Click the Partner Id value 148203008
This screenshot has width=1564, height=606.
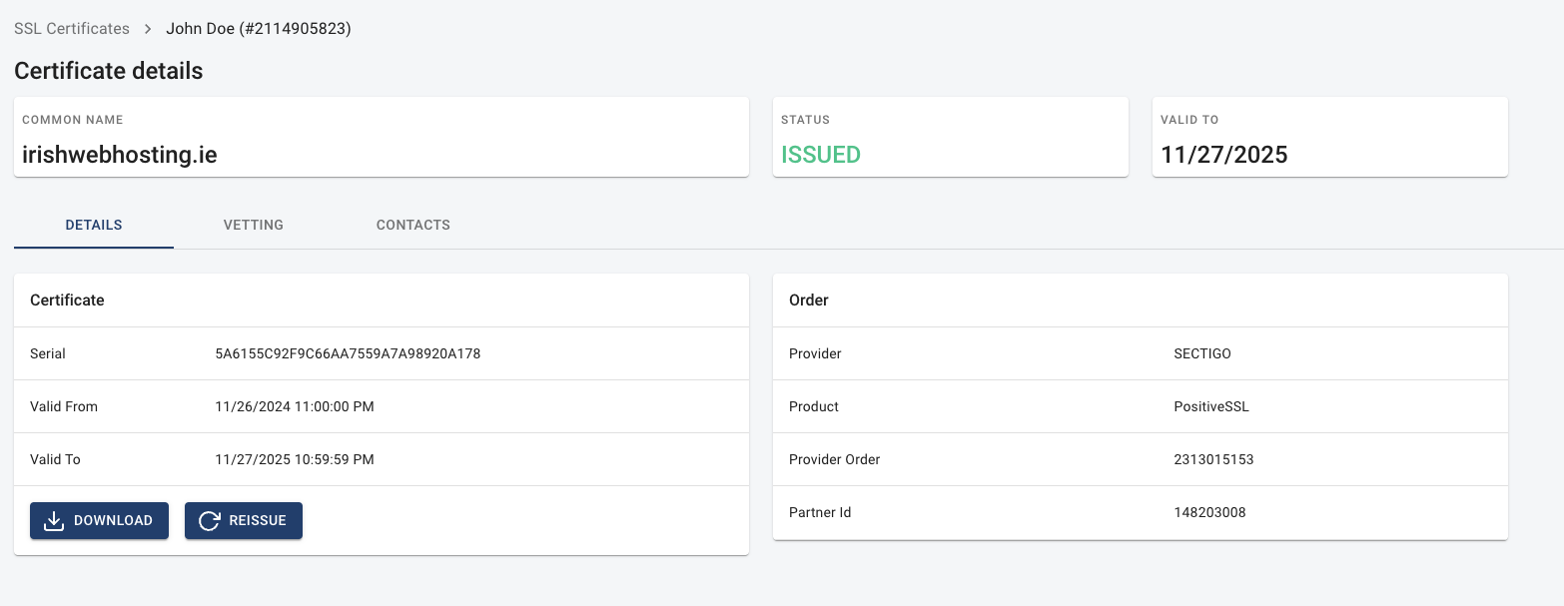pos(1209,512)
